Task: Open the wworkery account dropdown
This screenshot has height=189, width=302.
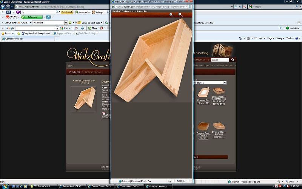Action: pos(293,28)
